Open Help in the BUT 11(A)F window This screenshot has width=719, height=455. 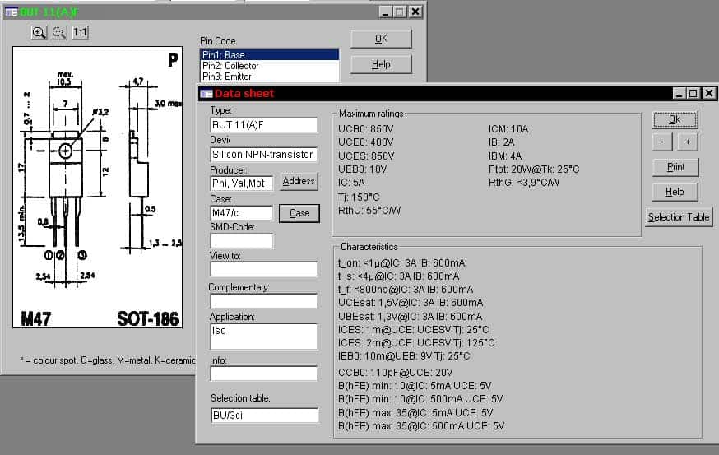click(381, 64)
